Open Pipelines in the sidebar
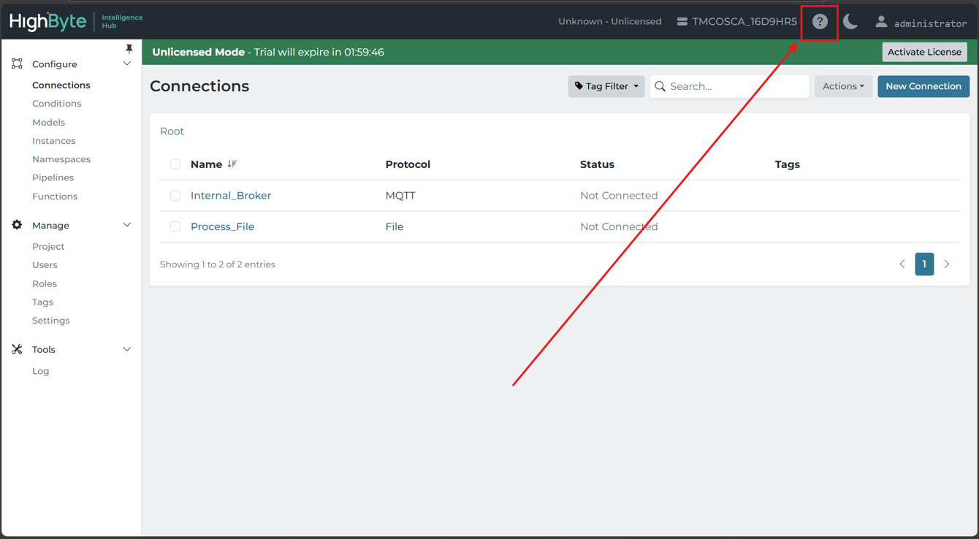Image resolution: width=979 pixels, height=539 pixels. (x=53, y=177)
